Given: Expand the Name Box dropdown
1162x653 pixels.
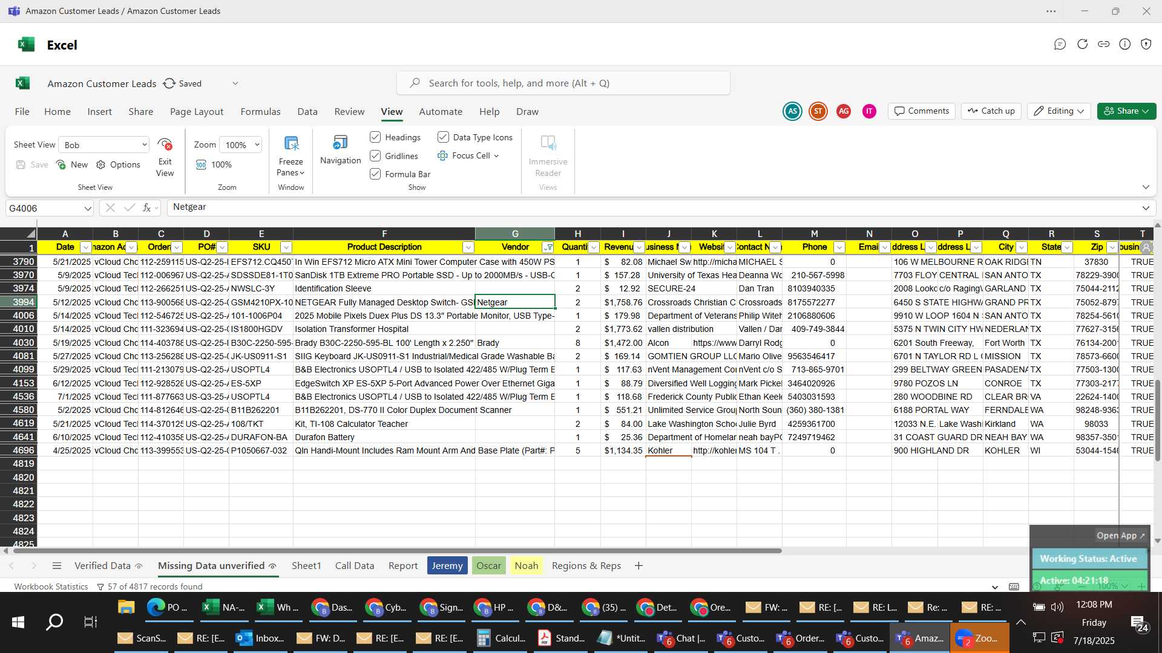Looking at the screenshot, I should pos(87,209).
